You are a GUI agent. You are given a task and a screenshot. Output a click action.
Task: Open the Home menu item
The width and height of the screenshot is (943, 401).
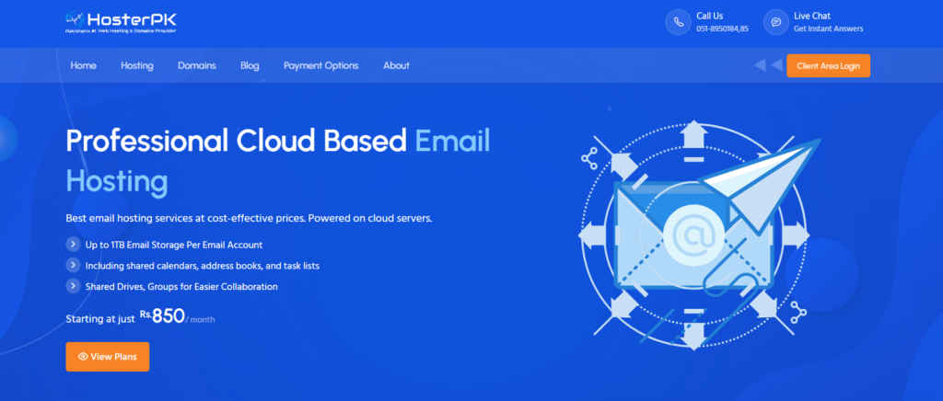[83, 65]
